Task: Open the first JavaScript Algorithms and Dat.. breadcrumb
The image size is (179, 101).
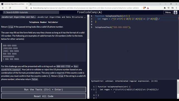Action: tap(18, 17)
